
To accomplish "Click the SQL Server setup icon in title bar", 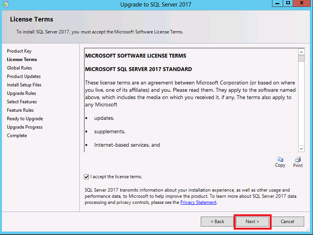I will tap(6, 4).
